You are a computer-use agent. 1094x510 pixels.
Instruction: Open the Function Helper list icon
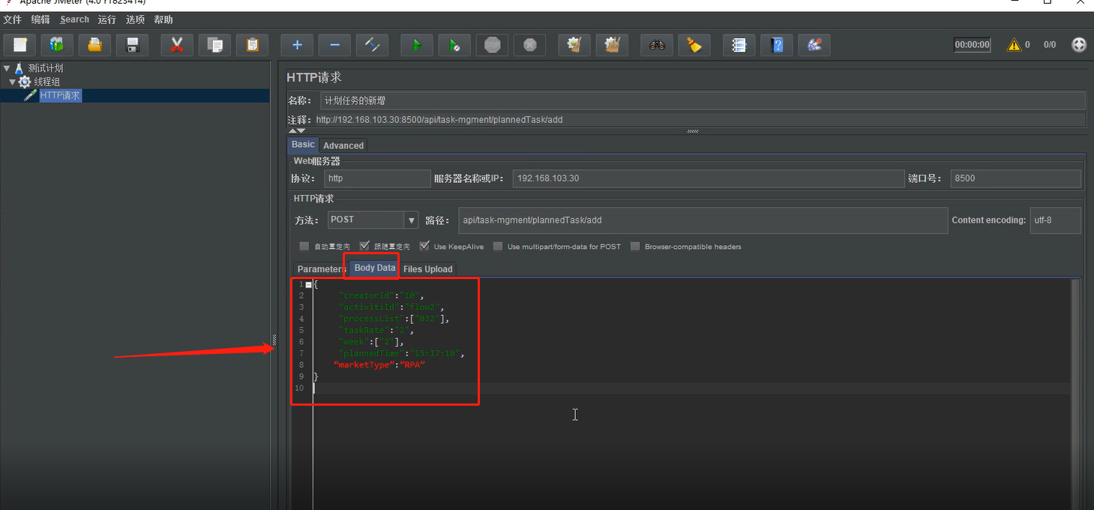tap(739, 45)
